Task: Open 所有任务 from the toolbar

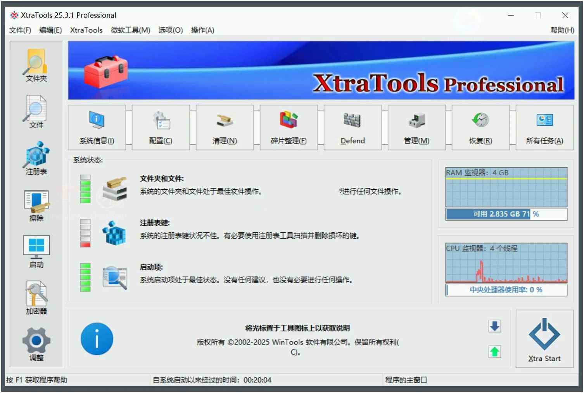Action: coord(544,127)
